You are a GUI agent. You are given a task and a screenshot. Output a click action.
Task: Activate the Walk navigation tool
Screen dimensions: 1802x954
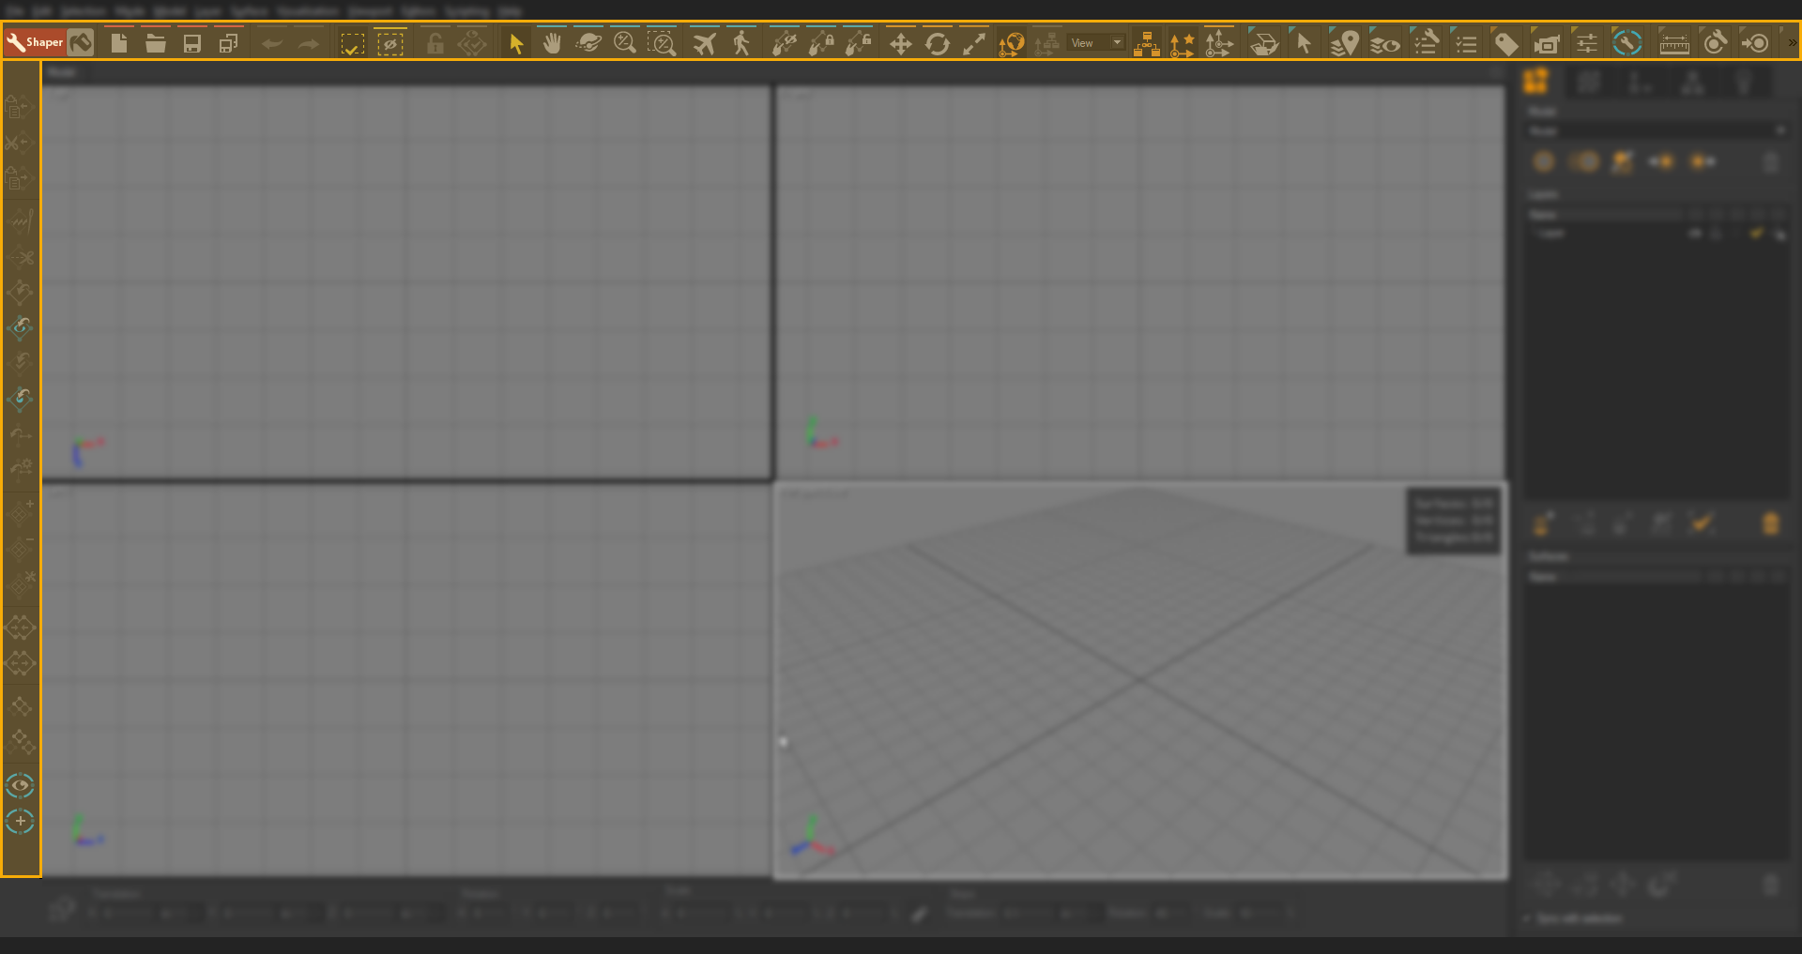click(x=741, y=42)
